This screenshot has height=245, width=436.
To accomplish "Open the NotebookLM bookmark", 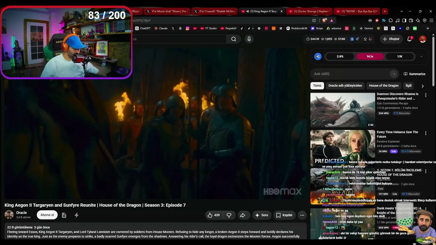I will pyautogui.click(x=297, y=28).
